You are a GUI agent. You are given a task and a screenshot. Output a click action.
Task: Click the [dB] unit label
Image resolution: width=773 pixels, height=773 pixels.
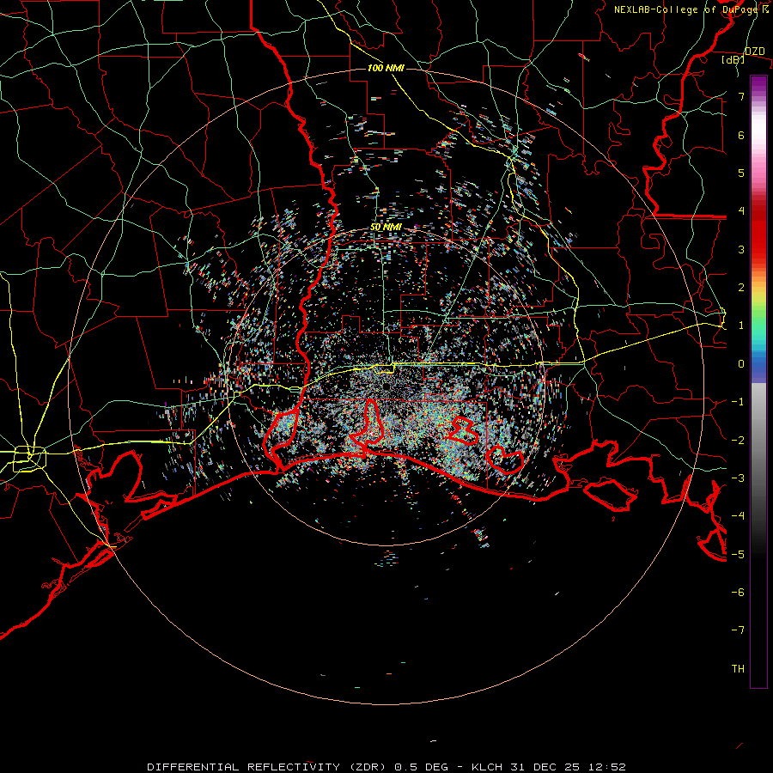[x=733, y=60]
